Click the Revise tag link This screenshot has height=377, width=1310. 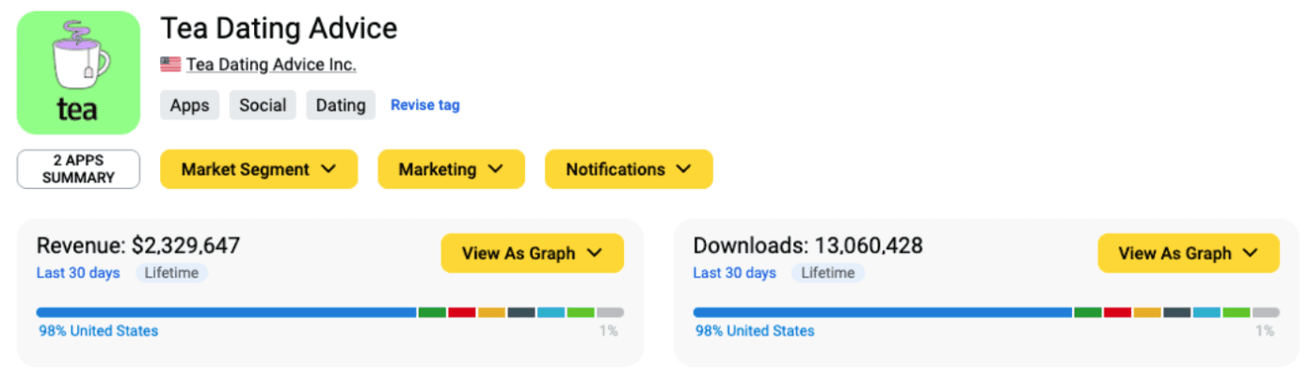click(425, 105)
